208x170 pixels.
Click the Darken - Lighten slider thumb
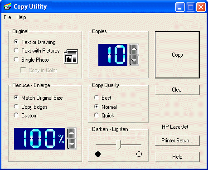click(119, 145)
